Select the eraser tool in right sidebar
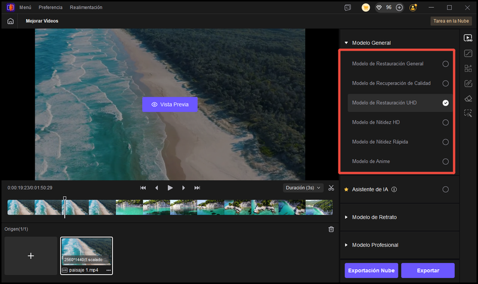The height and width of the screenshot is (284, 478). pyautogui.click(x=468, y=98)
